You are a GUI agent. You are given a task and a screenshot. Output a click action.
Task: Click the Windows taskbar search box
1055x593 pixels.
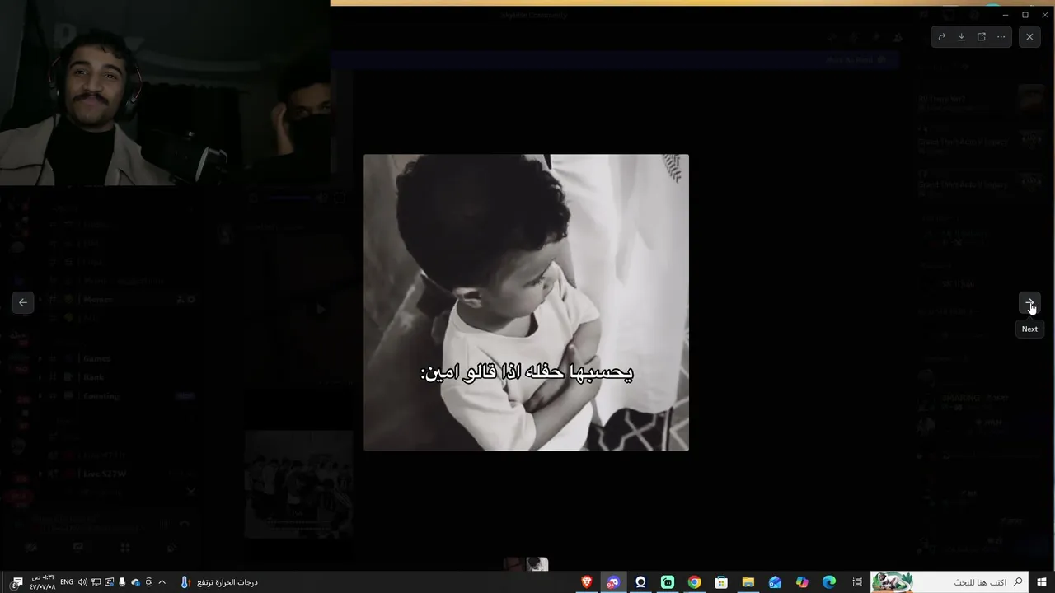[x=949, y=582]
